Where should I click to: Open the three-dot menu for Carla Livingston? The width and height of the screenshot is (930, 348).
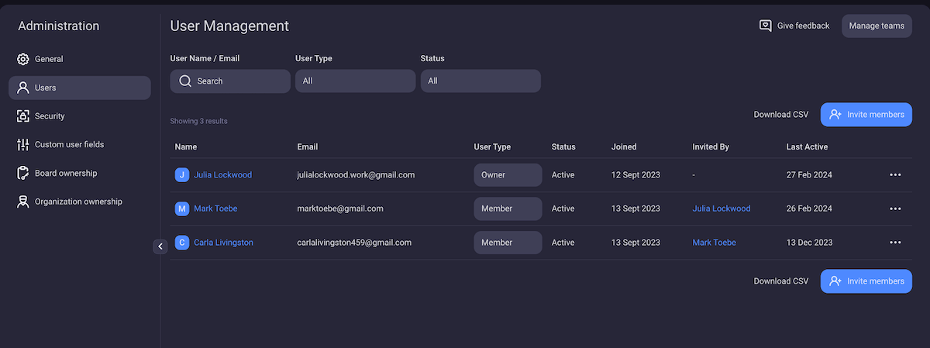pyautogui.click(x=895, y=243)
